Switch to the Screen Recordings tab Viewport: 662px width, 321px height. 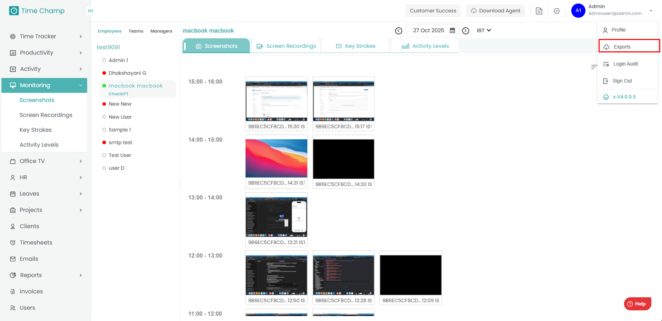tap(286, 46)
